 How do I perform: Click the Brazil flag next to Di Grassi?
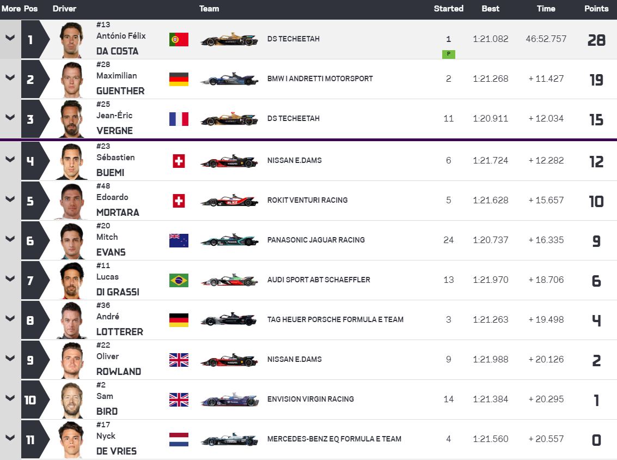pos(179,280)
